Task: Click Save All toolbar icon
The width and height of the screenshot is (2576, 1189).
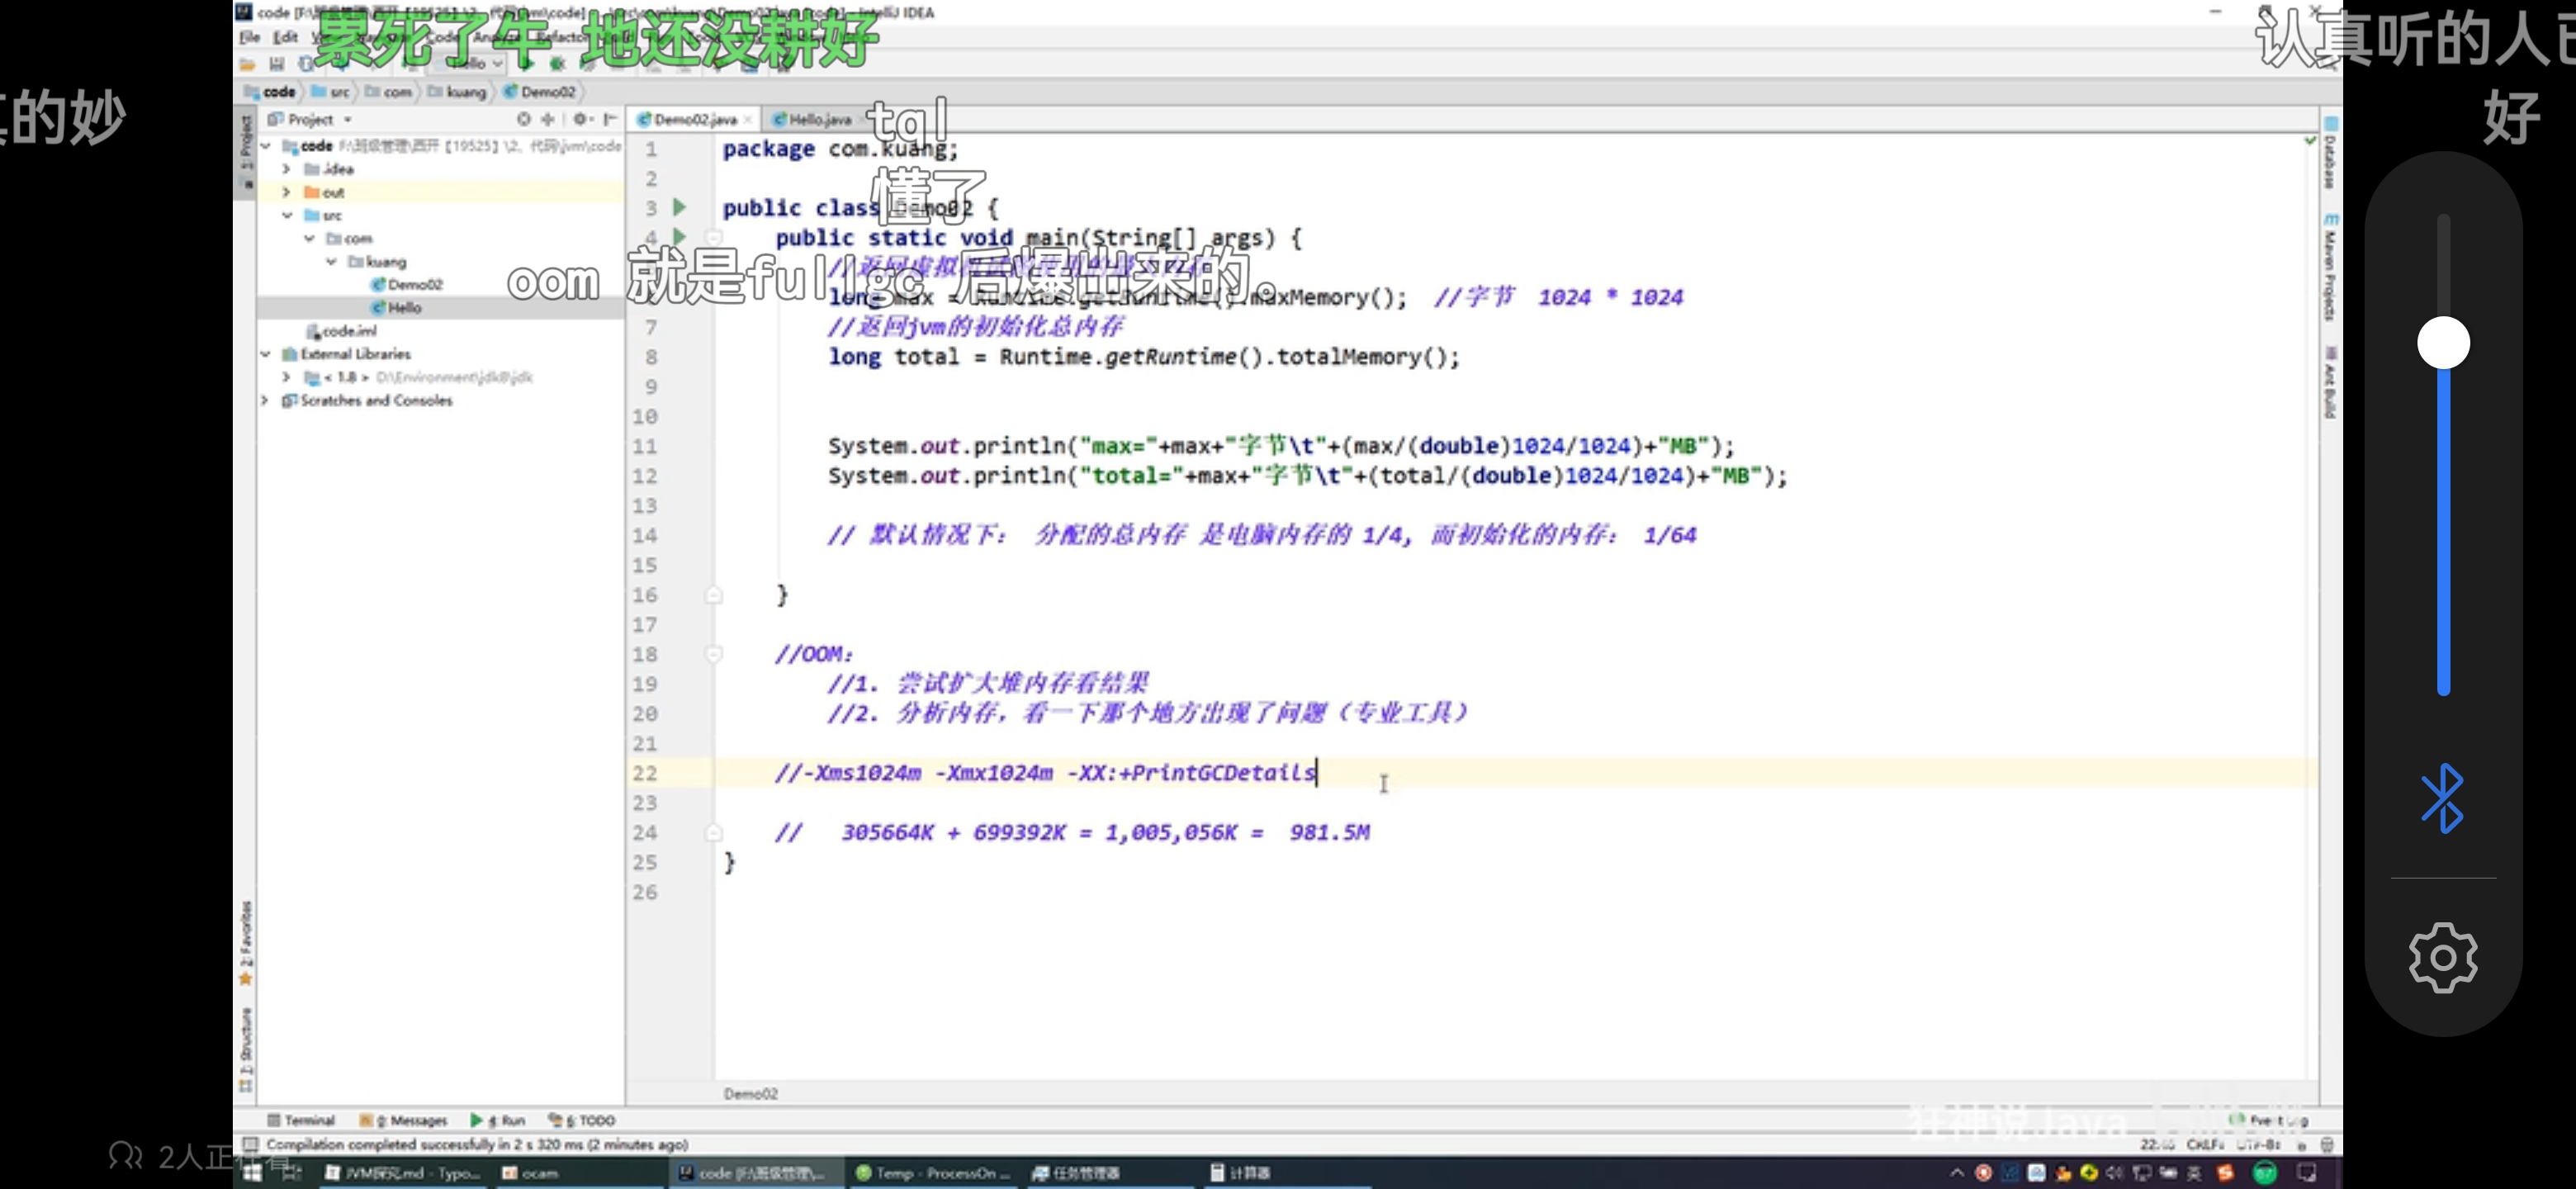Action: point(277,64)
